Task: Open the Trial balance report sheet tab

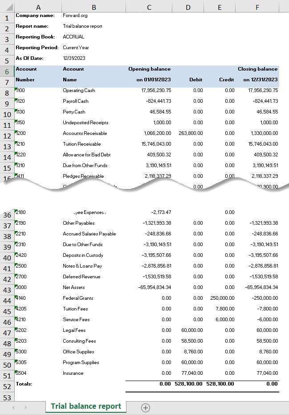Action: (x=86, y=406)
